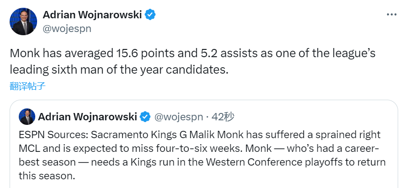Click the "this season." last line of quote
The image size is (405, 188).
coord(46,176)
